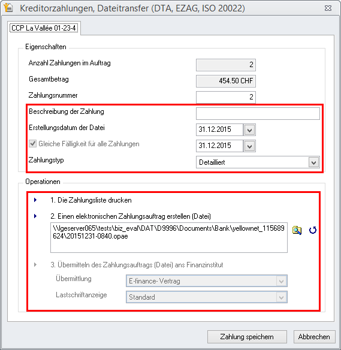Click the arrow beside 'Einen elektronischen Zahlungsauftrag erstellen'

point(35,216)
